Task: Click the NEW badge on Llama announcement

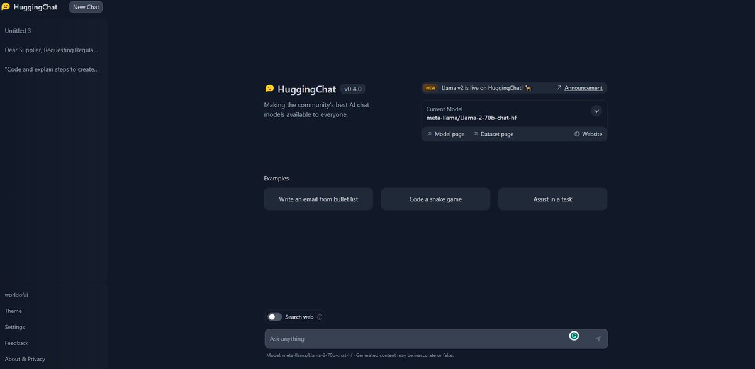Action: (x=430, y=88)
